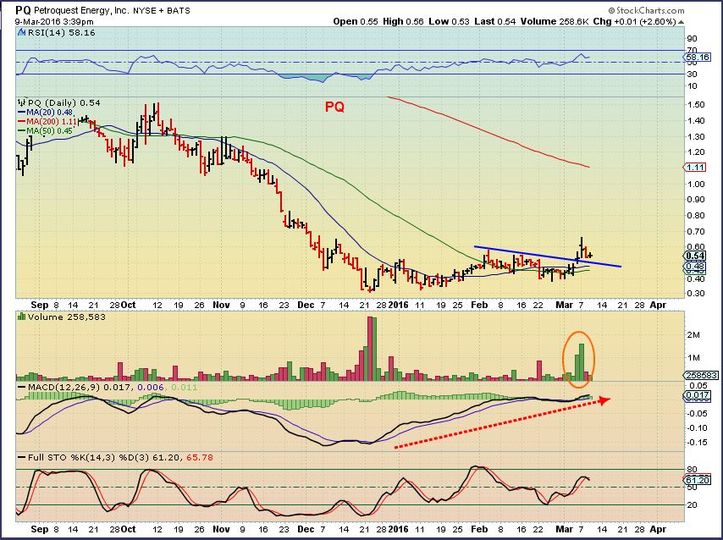Click the 1.00 label on price axis
Image resolution: width=723 pixels, height=540 pixels.
695,184
